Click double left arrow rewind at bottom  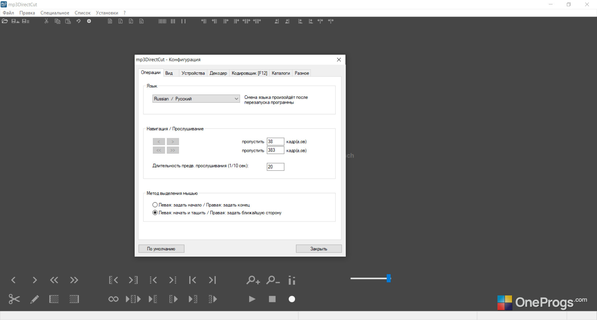(54, 280)
